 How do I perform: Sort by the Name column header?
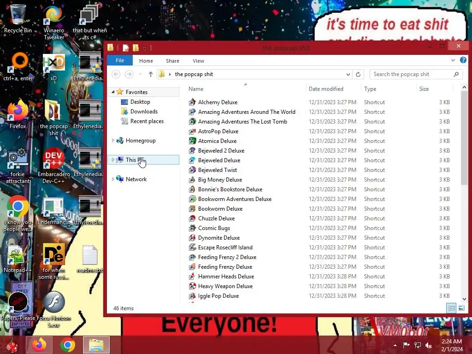click(246, 89)
